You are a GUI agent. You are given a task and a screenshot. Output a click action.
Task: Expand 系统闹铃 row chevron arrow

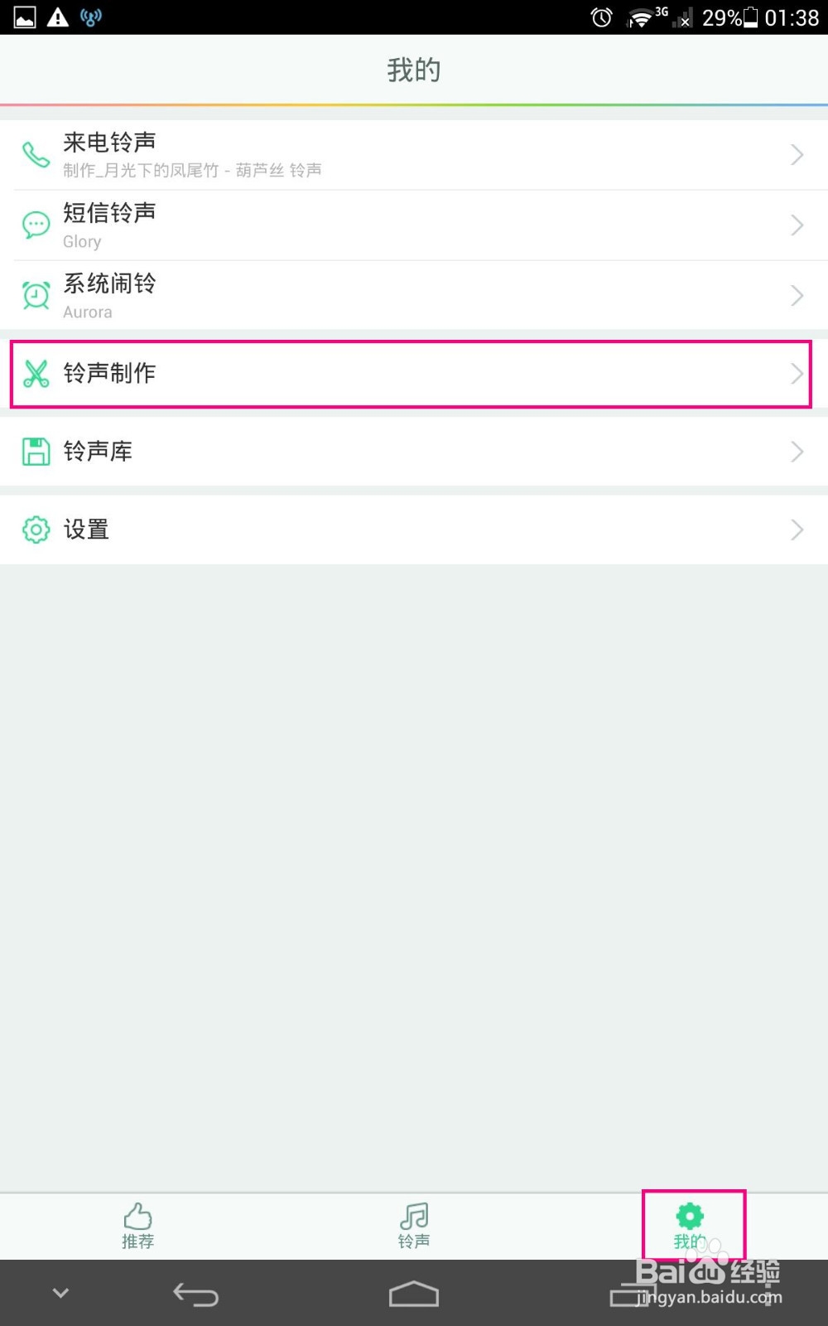point(797,296)
